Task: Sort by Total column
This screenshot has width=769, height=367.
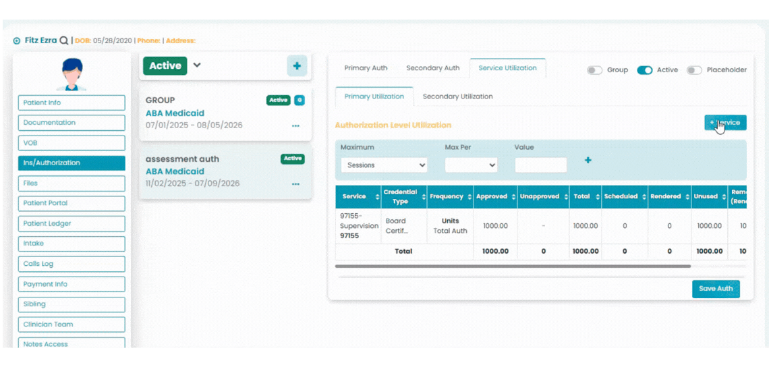Action: tap(596, 196)
